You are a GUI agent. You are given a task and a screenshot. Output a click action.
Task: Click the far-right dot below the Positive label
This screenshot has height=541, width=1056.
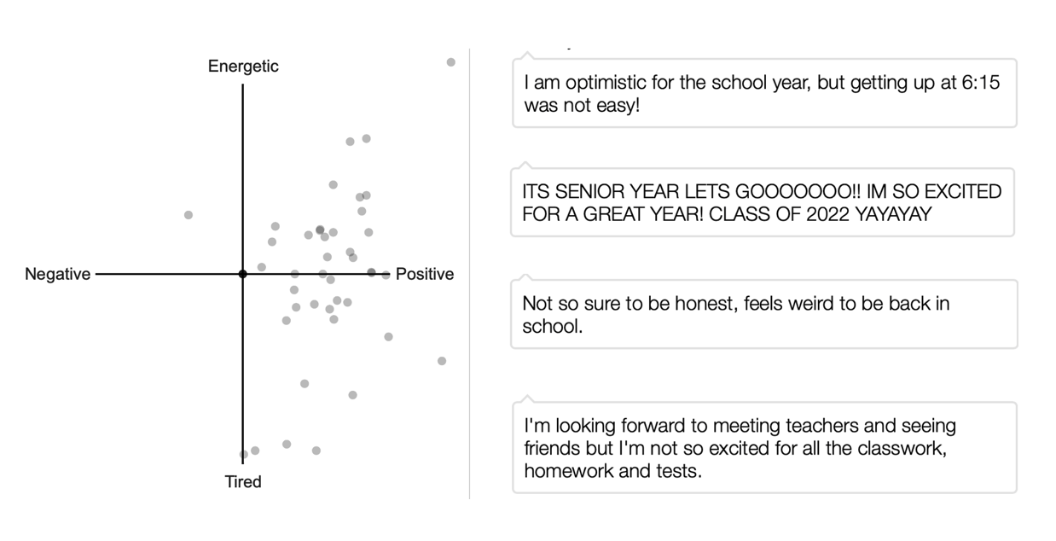(442, 361)
